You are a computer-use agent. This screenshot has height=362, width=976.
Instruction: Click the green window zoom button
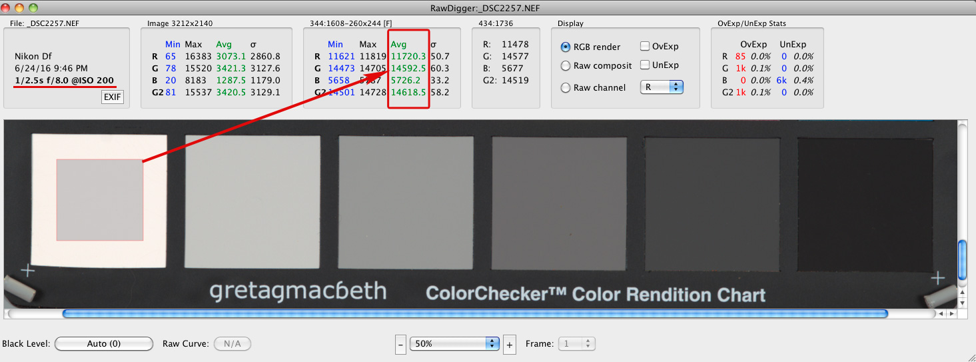coord(33,7)
